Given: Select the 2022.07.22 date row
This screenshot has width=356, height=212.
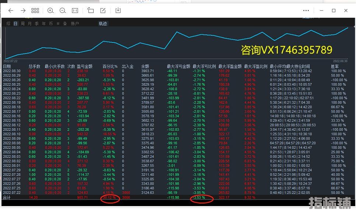Looking at the screenshot, I should coord(12,193).
